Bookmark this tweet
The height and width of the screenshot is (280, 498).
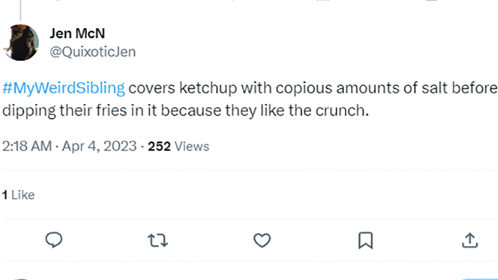point(365,240)
